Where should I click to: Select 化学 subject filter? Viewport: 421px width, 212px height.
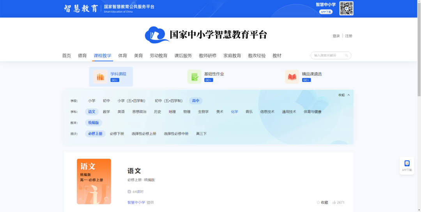tap(234, 112)
